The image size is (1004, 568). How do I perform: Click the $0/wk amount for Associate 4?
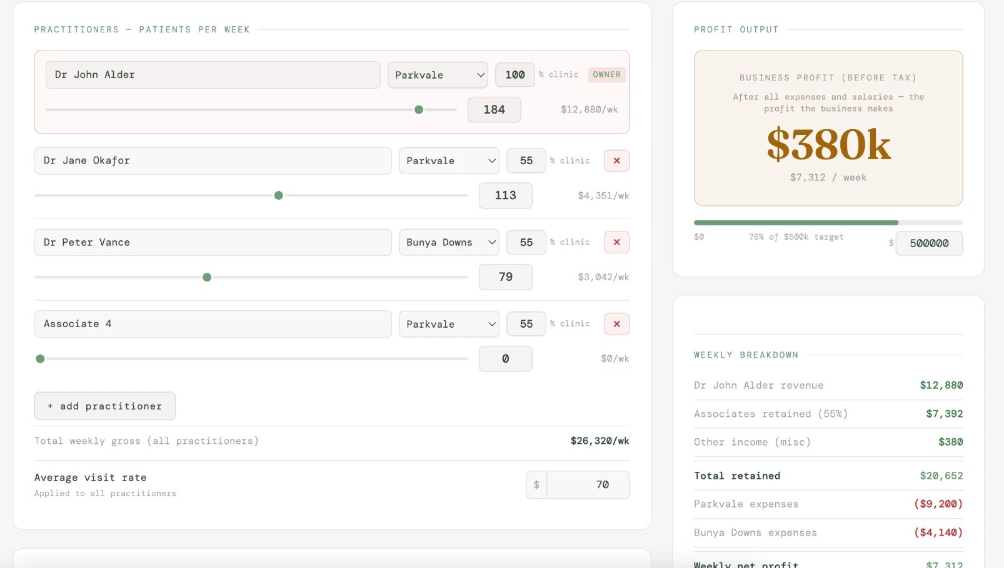tap(615, 359)
